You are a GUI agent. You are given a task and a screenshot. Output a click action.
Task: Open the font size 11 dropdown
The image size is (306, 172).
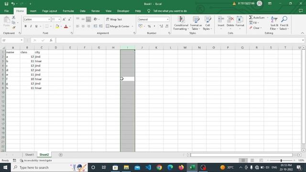(x=59, y=19)
